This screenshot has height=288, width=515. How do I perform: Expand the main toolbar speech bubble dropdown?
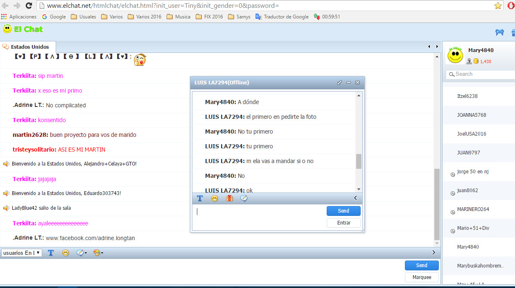[82, 253]
